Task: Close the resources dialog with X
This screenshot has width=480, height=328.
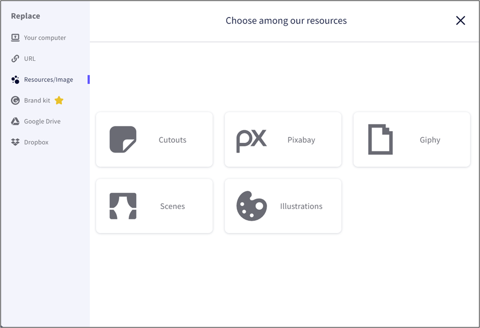Action: pos(461,20)
